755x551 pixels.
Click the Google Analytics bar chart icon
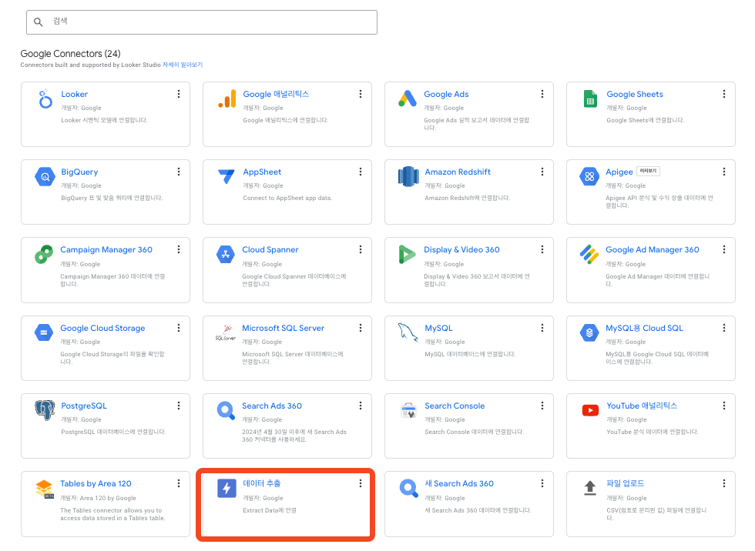(x=226, y=99)
